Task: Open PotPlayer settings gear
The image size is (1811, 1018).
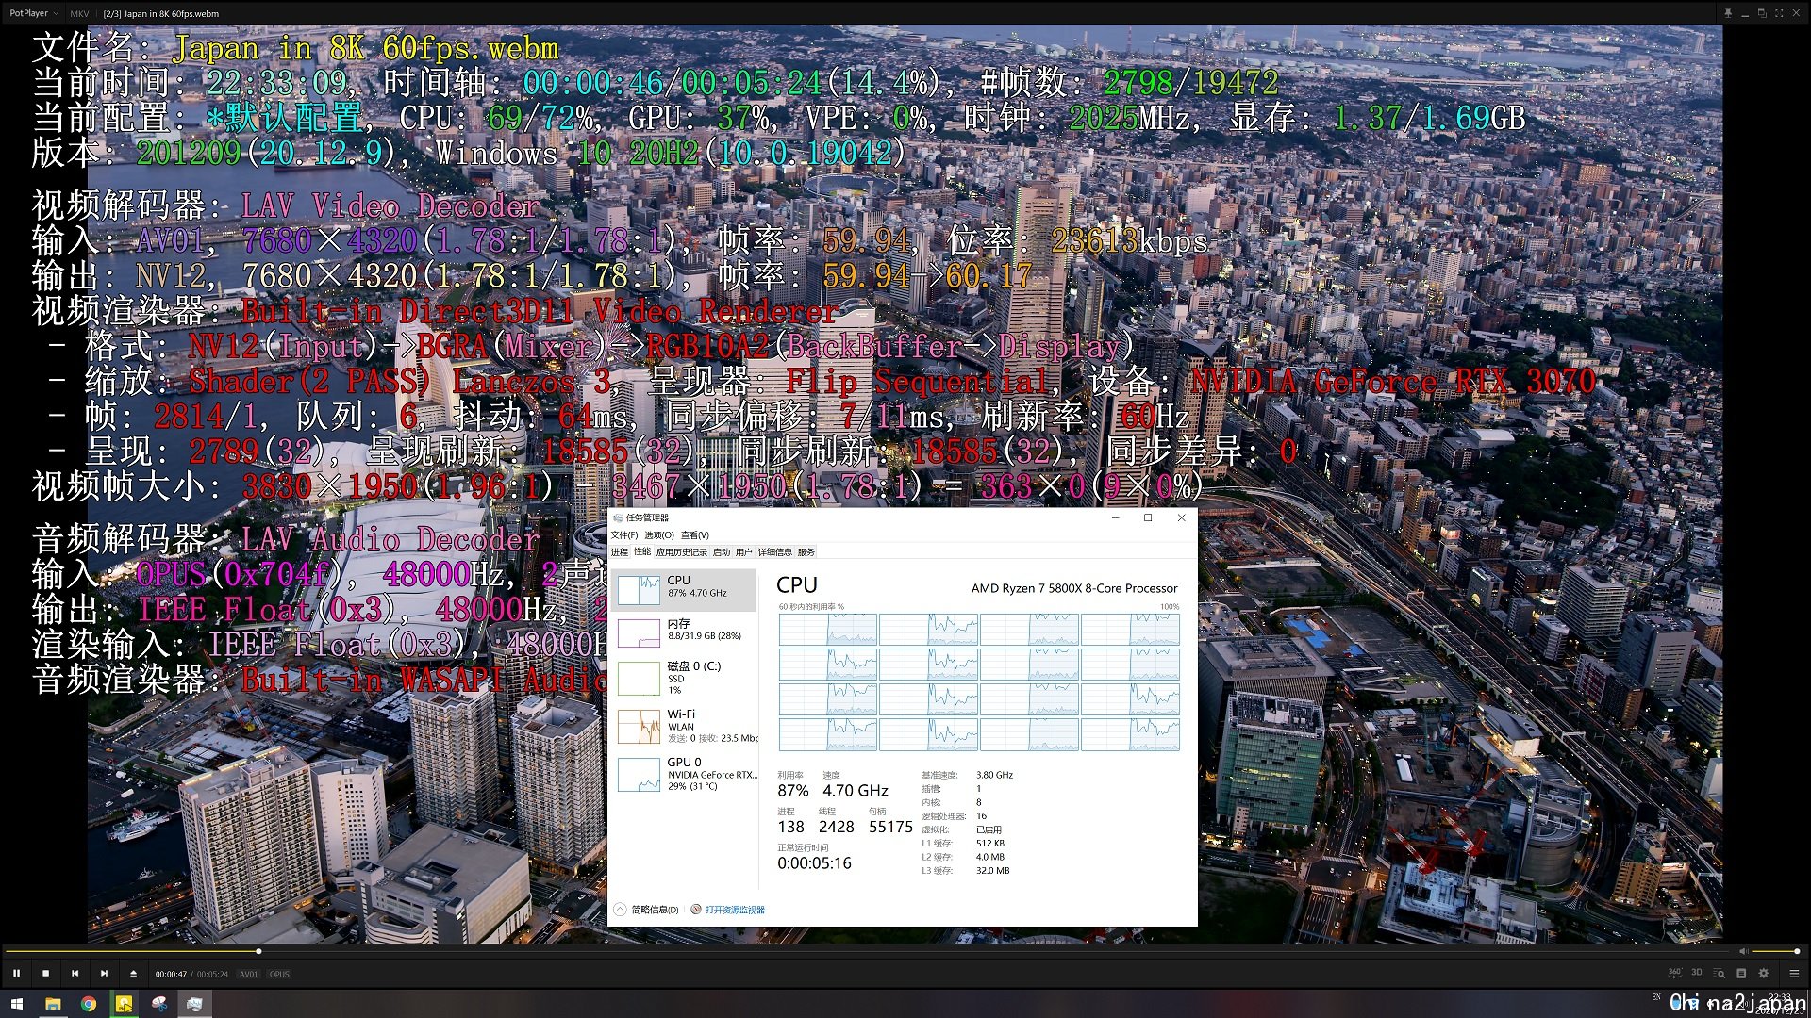Action: point(1764,974)
